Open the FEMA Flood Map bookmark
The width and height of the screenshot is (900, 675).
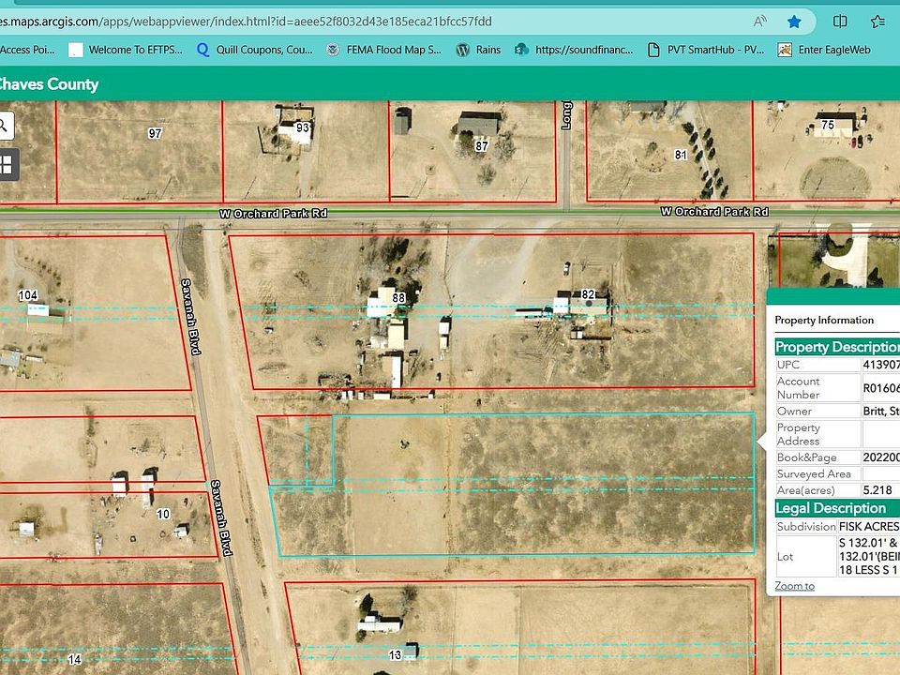[384, 50]
